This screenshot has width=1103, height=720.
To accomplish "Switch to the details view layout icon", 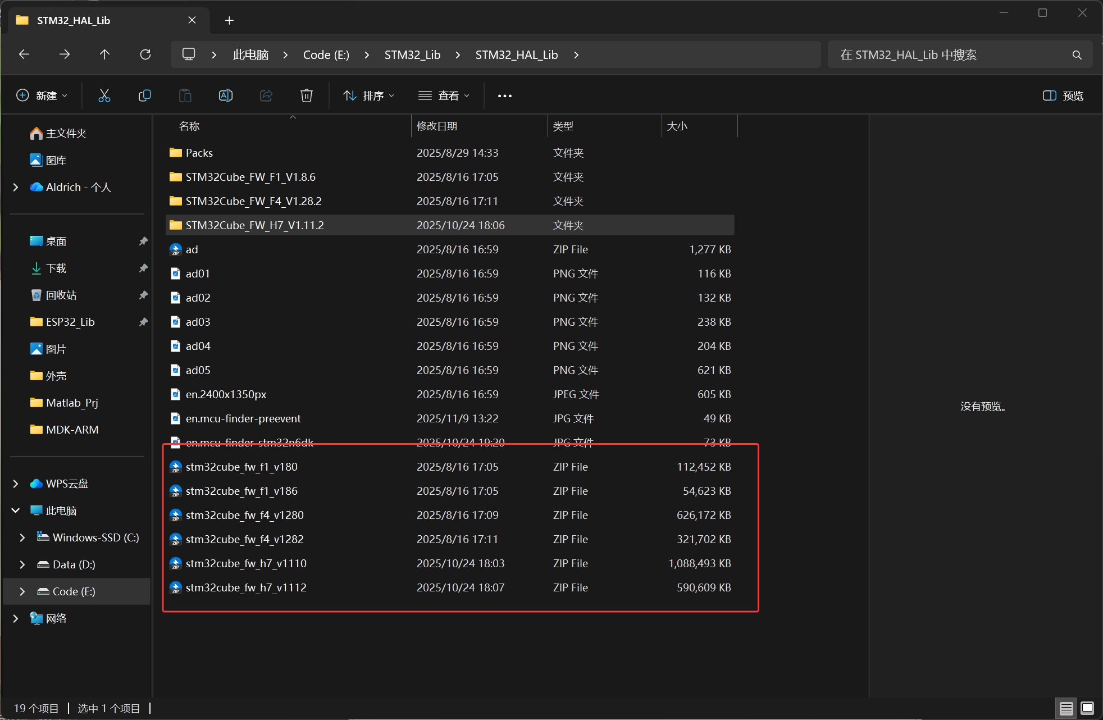I will (1066, 708).
